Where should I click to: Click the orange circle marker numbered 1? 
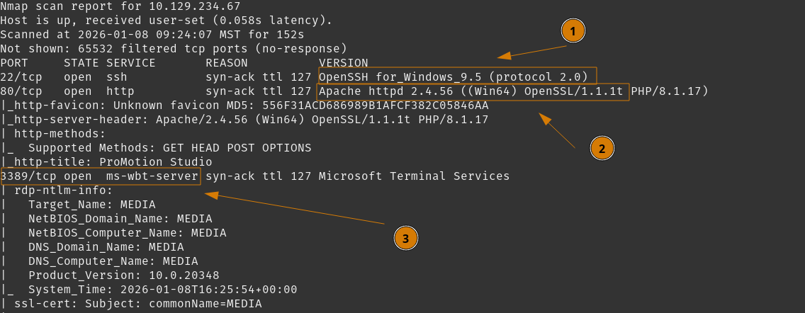[x=573, y=30]
